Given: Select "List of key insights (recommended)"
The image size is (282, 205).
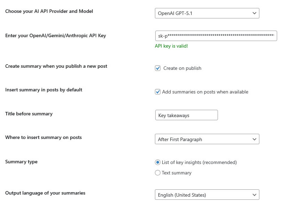Looking at the screenshot, I should coord(157,162).
